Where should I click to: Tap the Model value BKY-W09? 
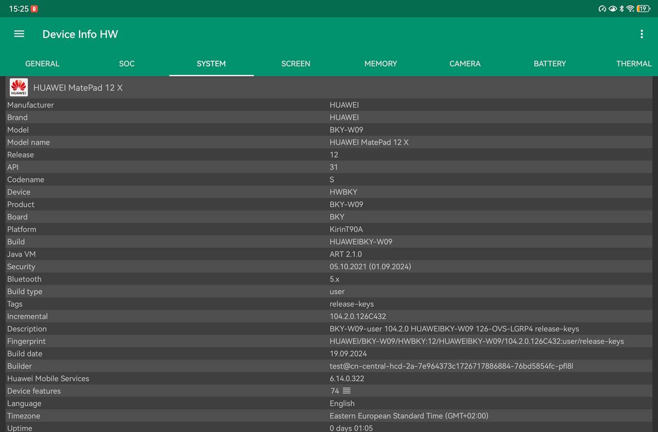click(x=346, y=130)
